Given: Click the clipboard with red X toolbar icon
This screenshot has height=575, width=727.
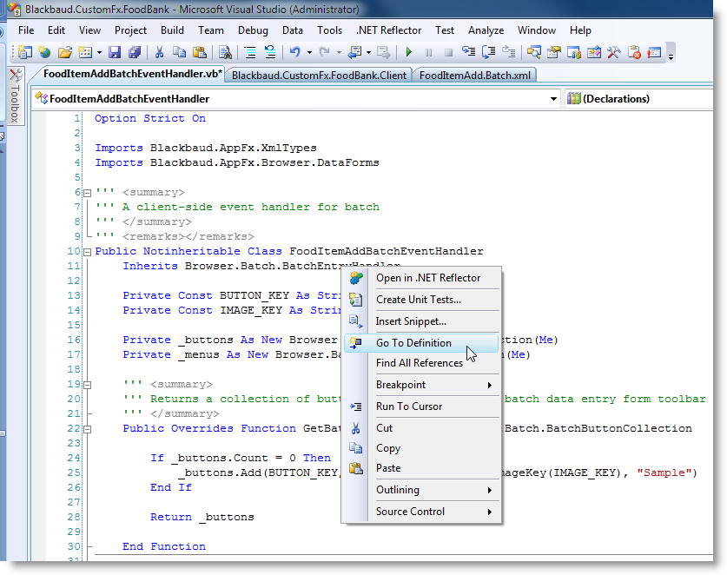Looking at the screenshot, I should [634, 52].
